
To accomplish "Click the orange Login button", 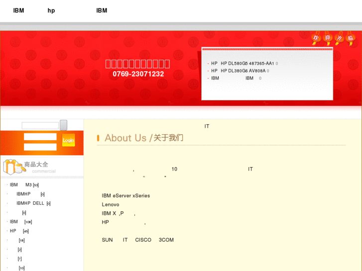I will 69,140.
